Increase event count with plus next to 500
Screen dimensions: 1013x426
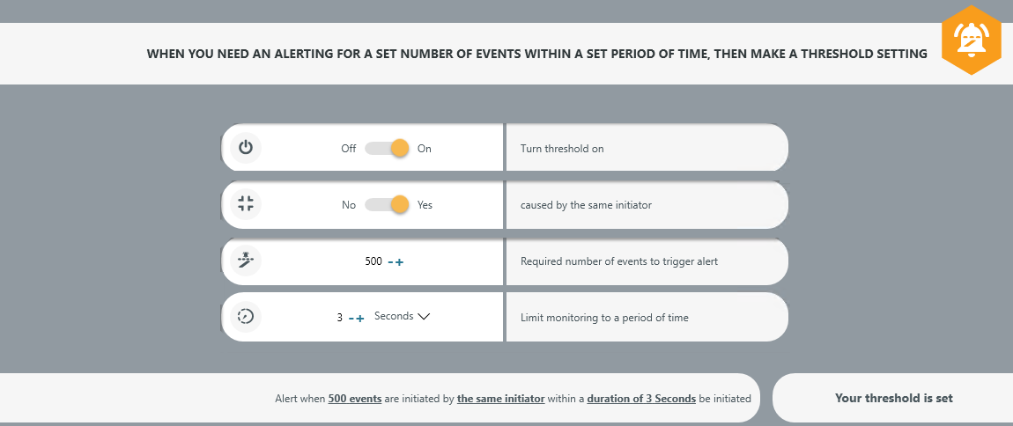click(x=400, y=262)
